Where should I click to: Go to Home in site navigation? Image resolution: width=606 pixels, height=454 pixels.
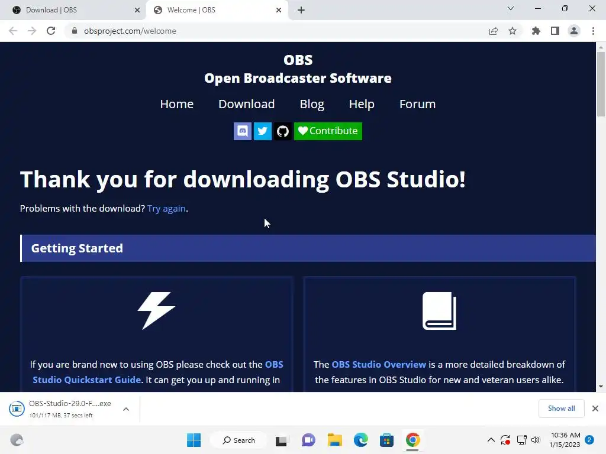point(176,104)
